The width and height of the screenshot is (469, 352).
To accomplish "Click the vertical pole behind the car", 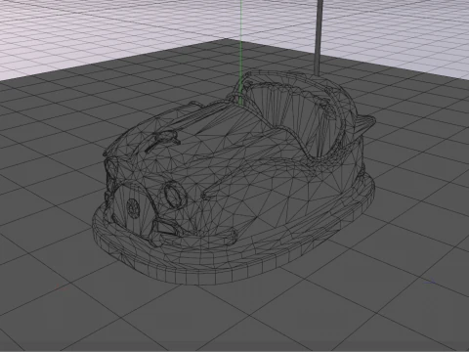I will tap(320, 37).
